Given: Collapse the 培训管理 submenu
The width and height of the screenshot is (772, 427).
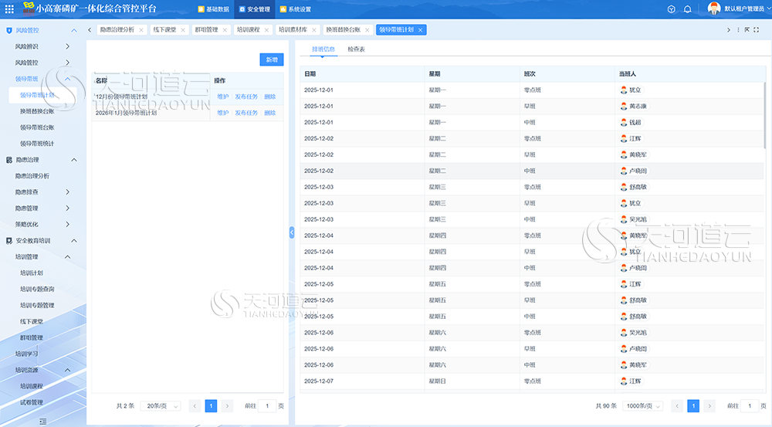Looking at the screenshot, I should pyautogui.click(x=67, y=257).
